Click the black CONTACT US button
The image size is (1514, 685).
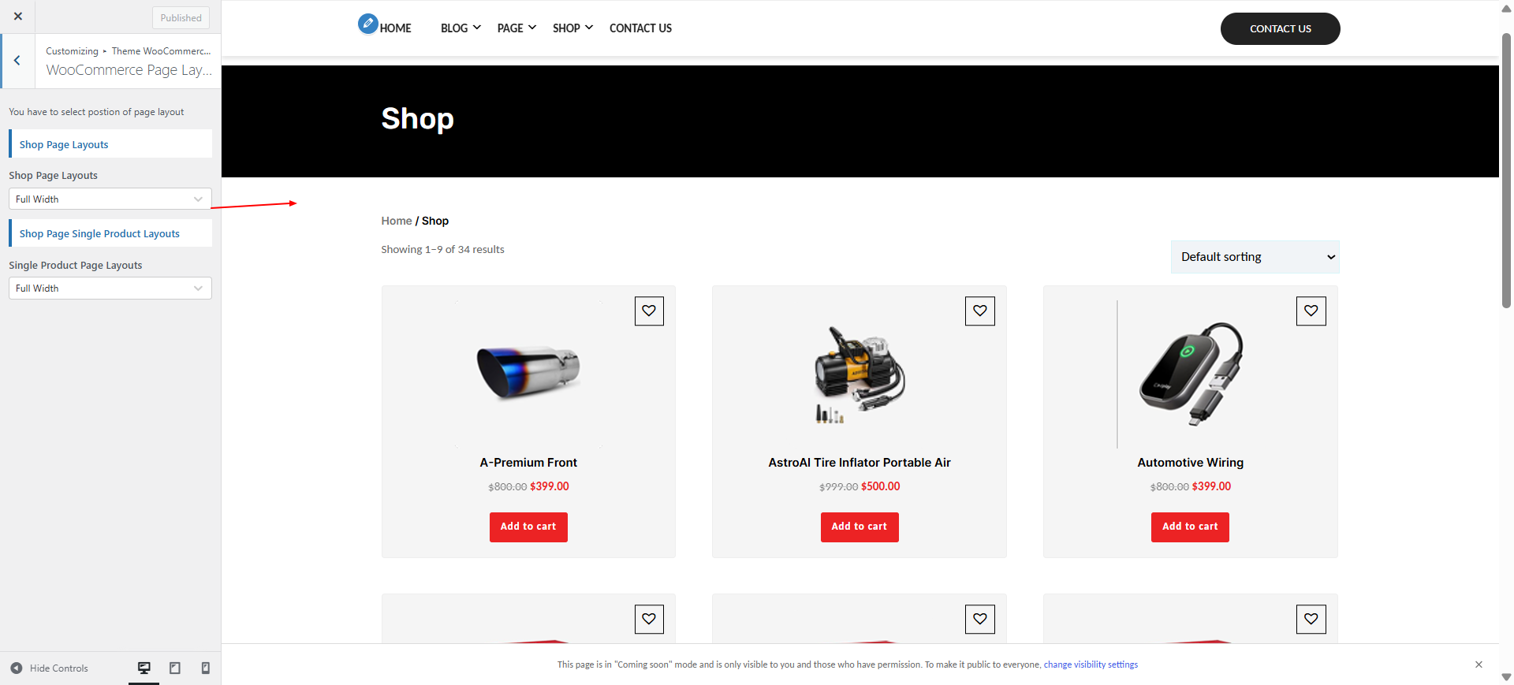1280,28
